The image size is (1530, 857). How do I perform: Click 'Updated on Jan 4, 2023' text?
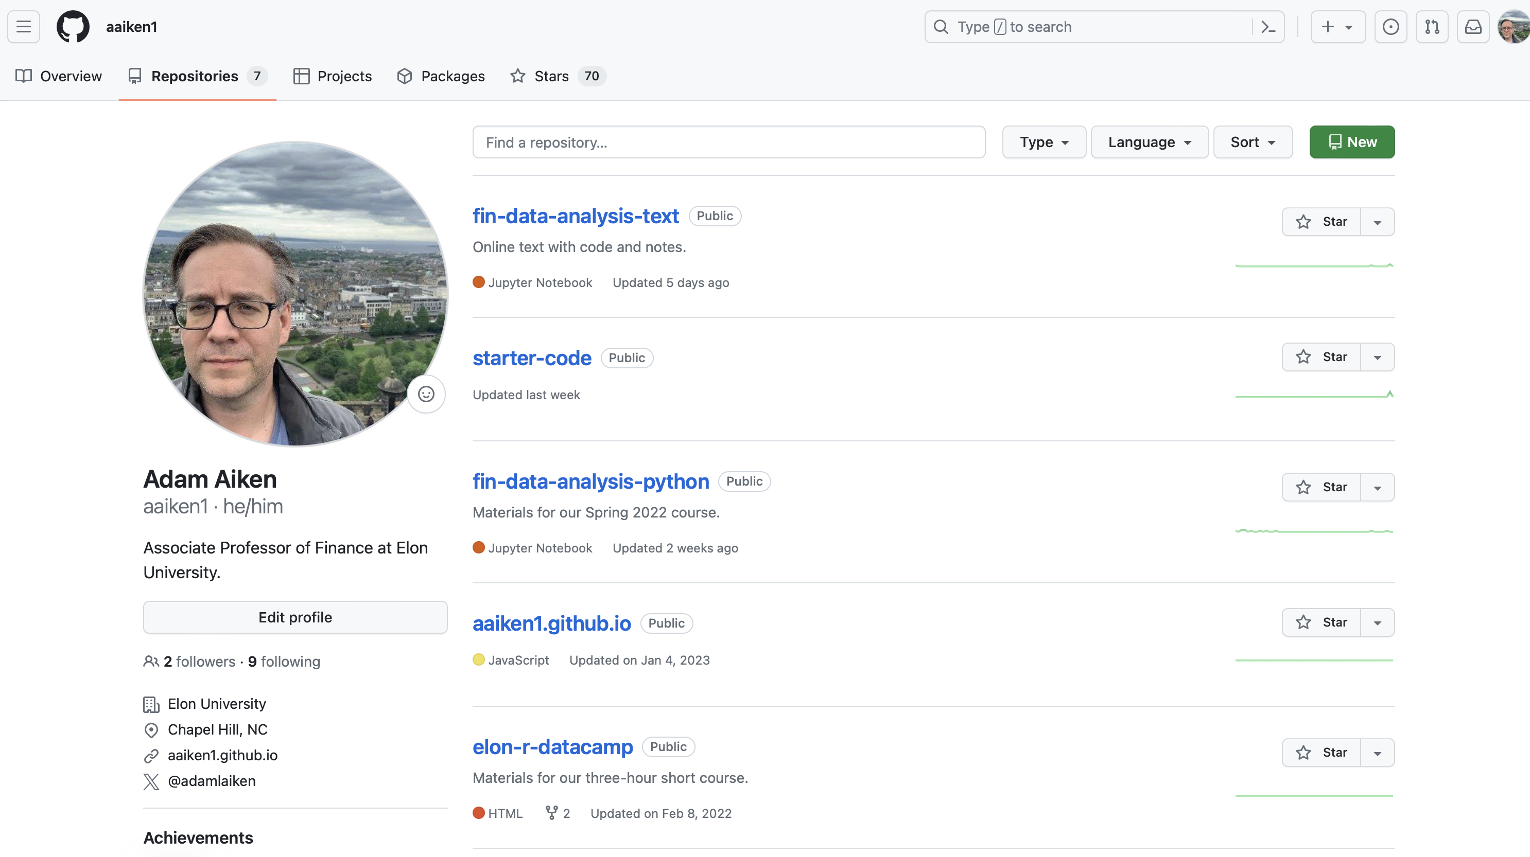[639, 660]
